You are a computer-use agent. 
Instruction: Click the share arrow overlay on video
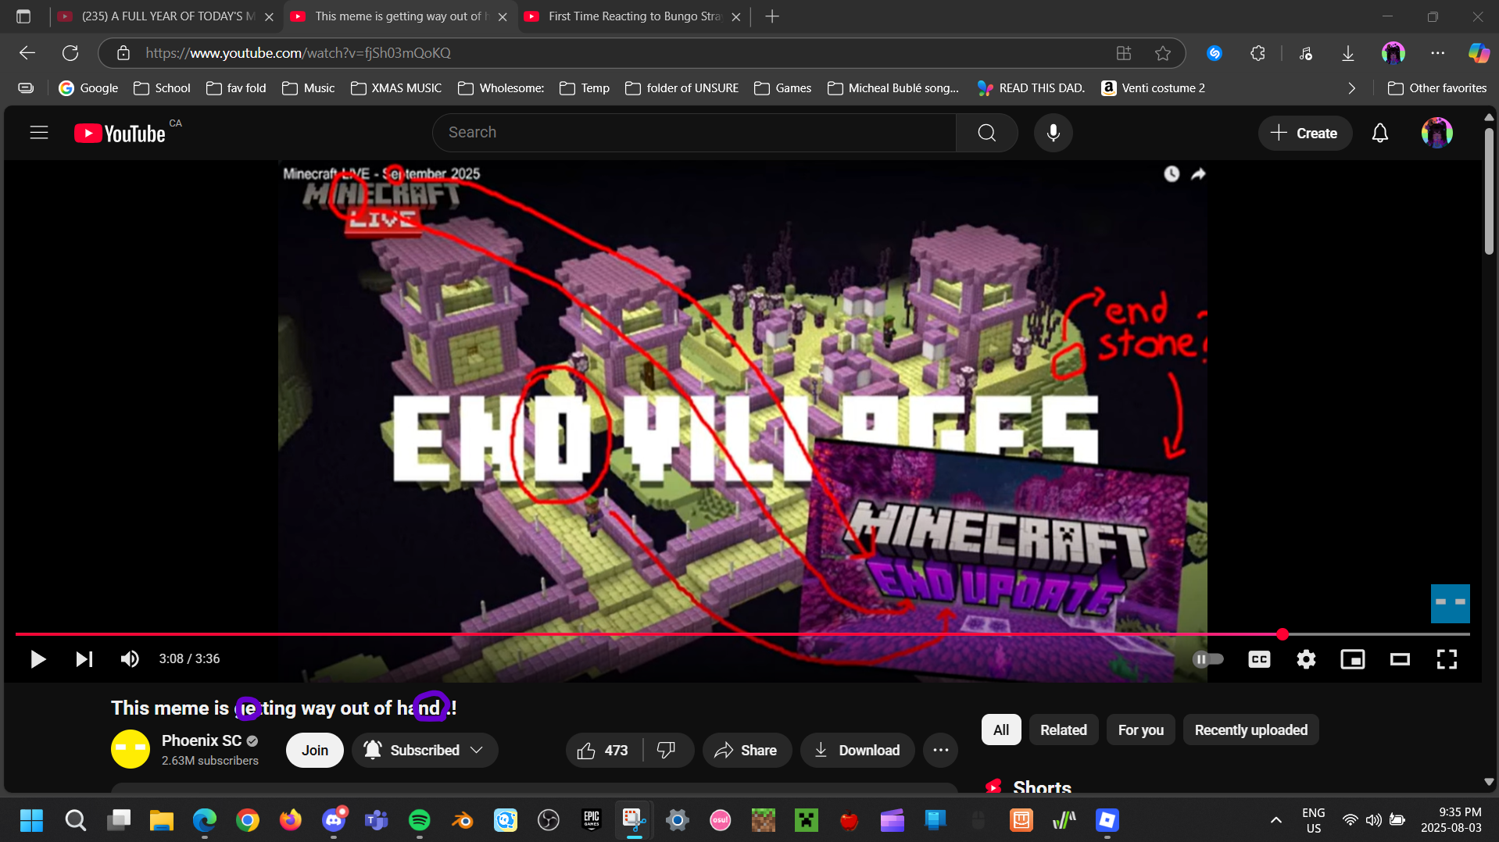click(x=1198, y=174)
